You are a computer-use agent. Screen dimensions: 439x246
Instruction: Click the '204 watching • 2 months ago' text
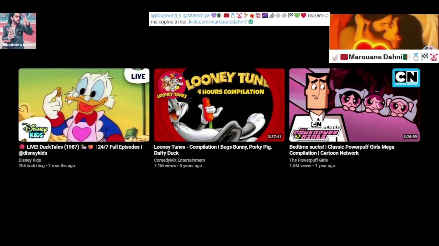tap(47, 166)
